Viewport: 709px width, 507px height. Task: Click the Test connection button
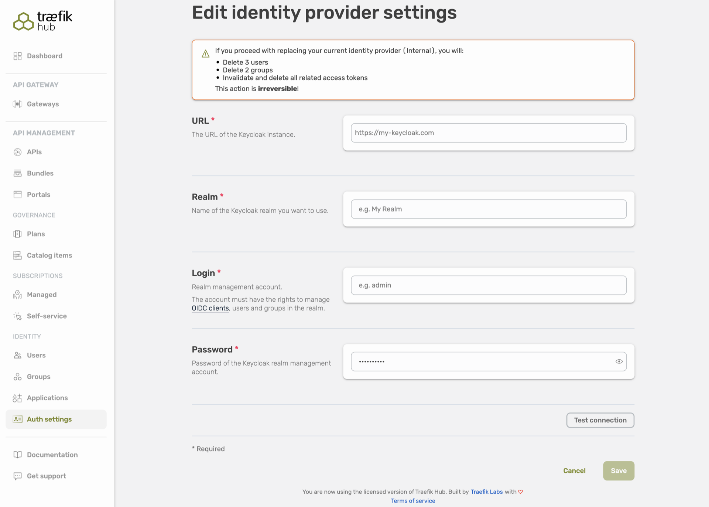(x=600, y=420)
